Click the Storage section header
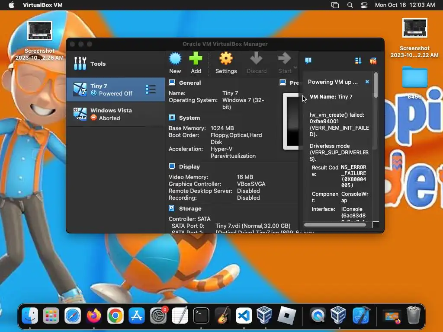443x332 pixels. 190,209
